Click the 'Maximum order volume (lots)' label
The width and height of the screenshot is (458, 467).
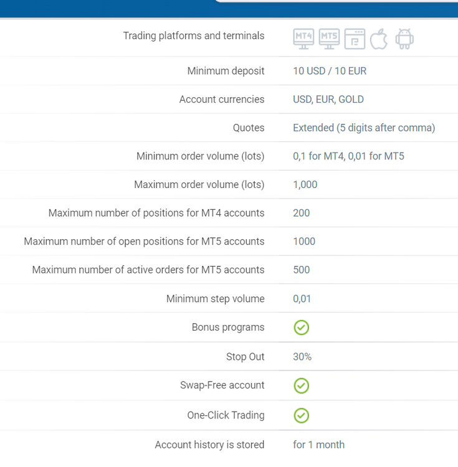click(x=199, y=185)
